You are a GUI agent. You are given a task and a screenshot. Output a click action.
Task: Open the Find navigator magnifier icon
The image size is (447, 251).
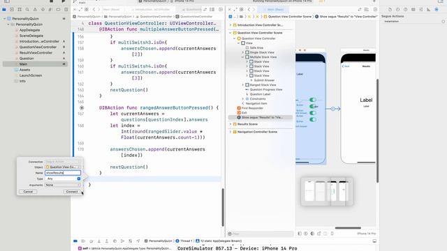pyautogui.click(x=27, y=9)
